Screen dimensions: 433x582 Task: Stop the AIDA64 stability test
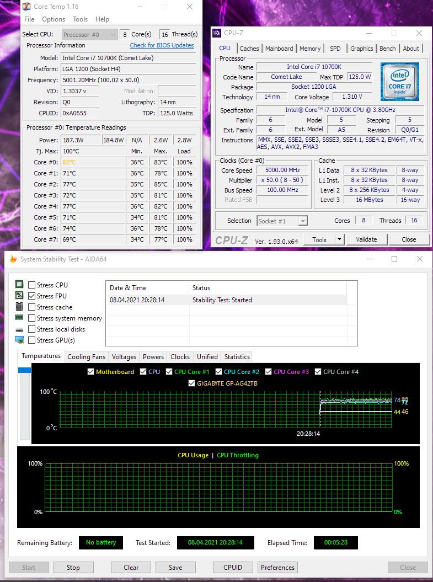[x=73, y=568]
